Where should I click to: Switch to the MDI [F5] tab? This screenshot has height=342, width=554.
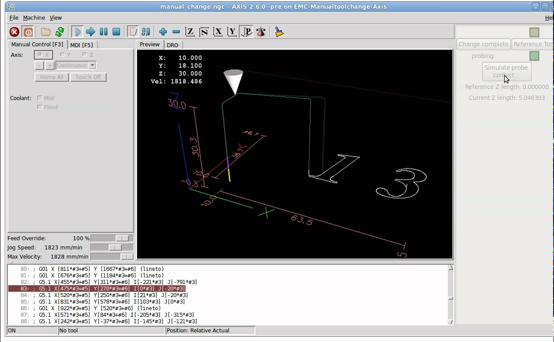coord(82,45)
